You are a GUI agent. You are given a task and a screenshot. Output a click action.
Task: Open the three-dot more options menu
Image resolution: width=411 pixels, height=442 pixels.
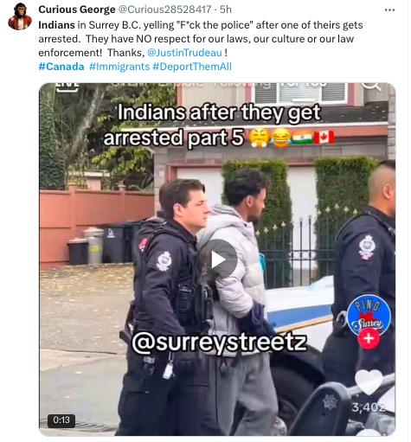(x=389, y=10)
